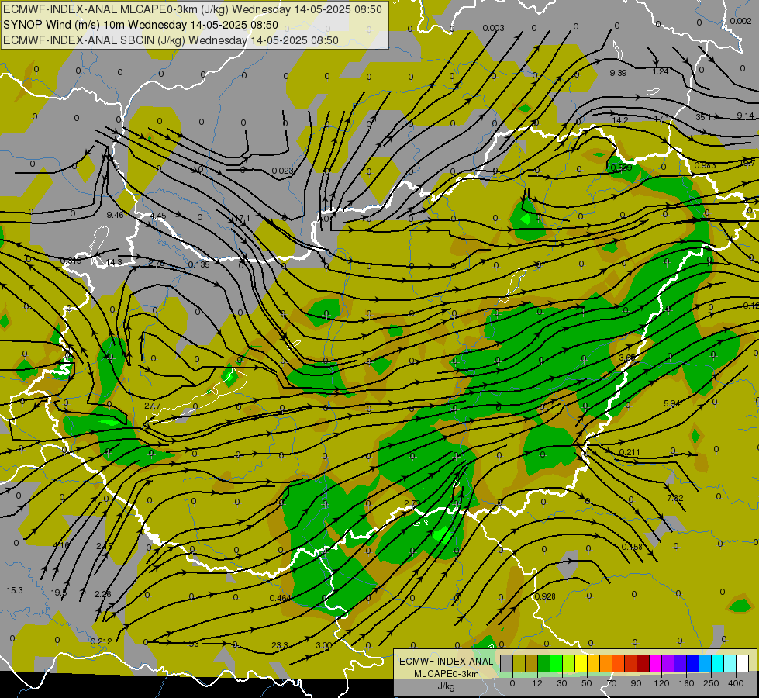The width and height of the screenshot is (759, 698).
Task: Click the 'SYNOP Wind (m/s) 10m' title line
Action: tap(140, 25)
